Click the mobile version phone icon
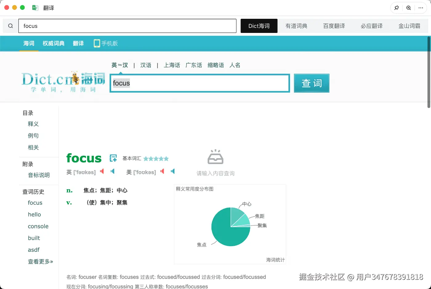 (x=97, y=43)
